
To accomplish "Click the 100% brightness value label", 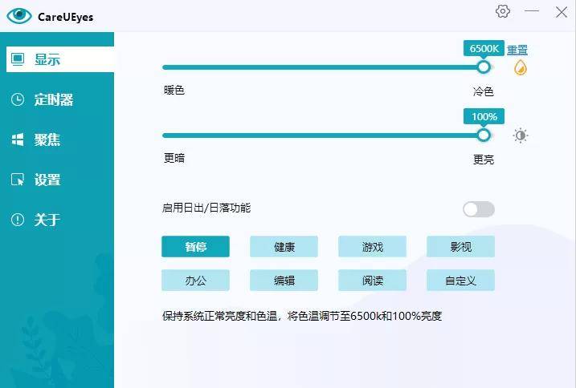I will click(484, 116).
